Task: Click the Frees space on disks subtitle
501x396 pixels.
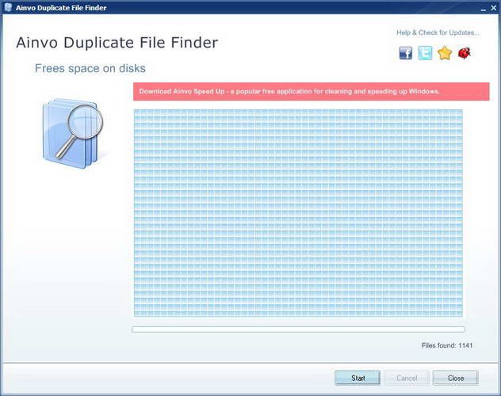Action: click(90, 68)
